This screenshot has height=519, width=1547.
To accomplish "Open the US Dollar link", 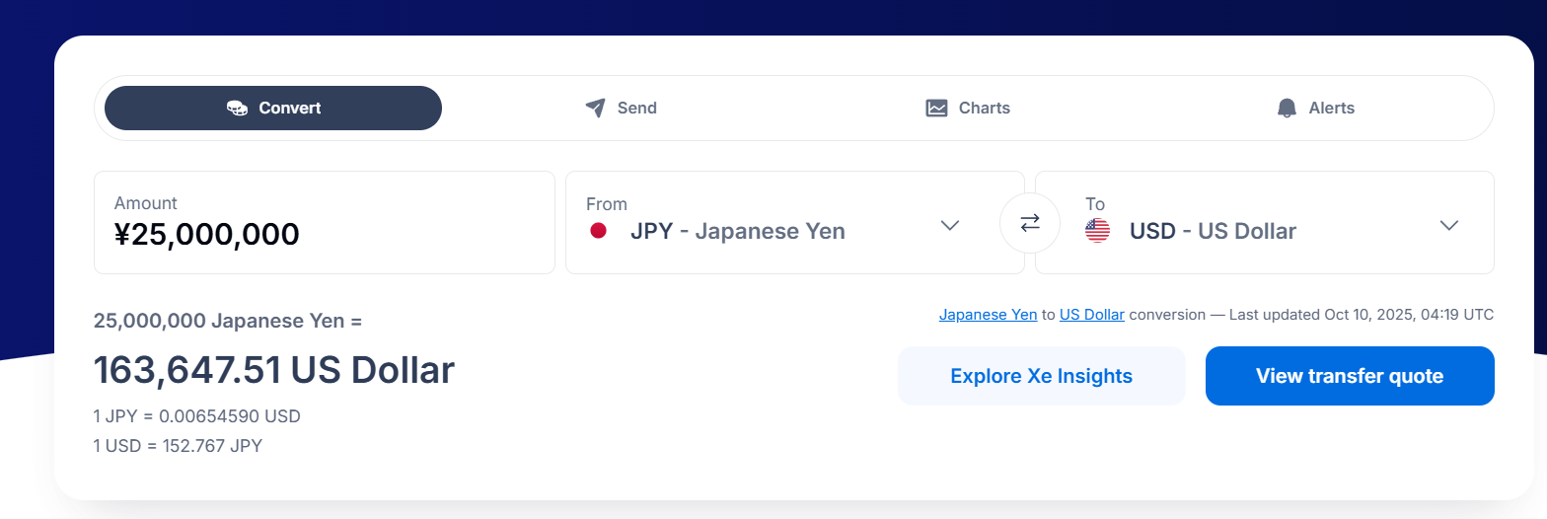I will point(1092,315).
